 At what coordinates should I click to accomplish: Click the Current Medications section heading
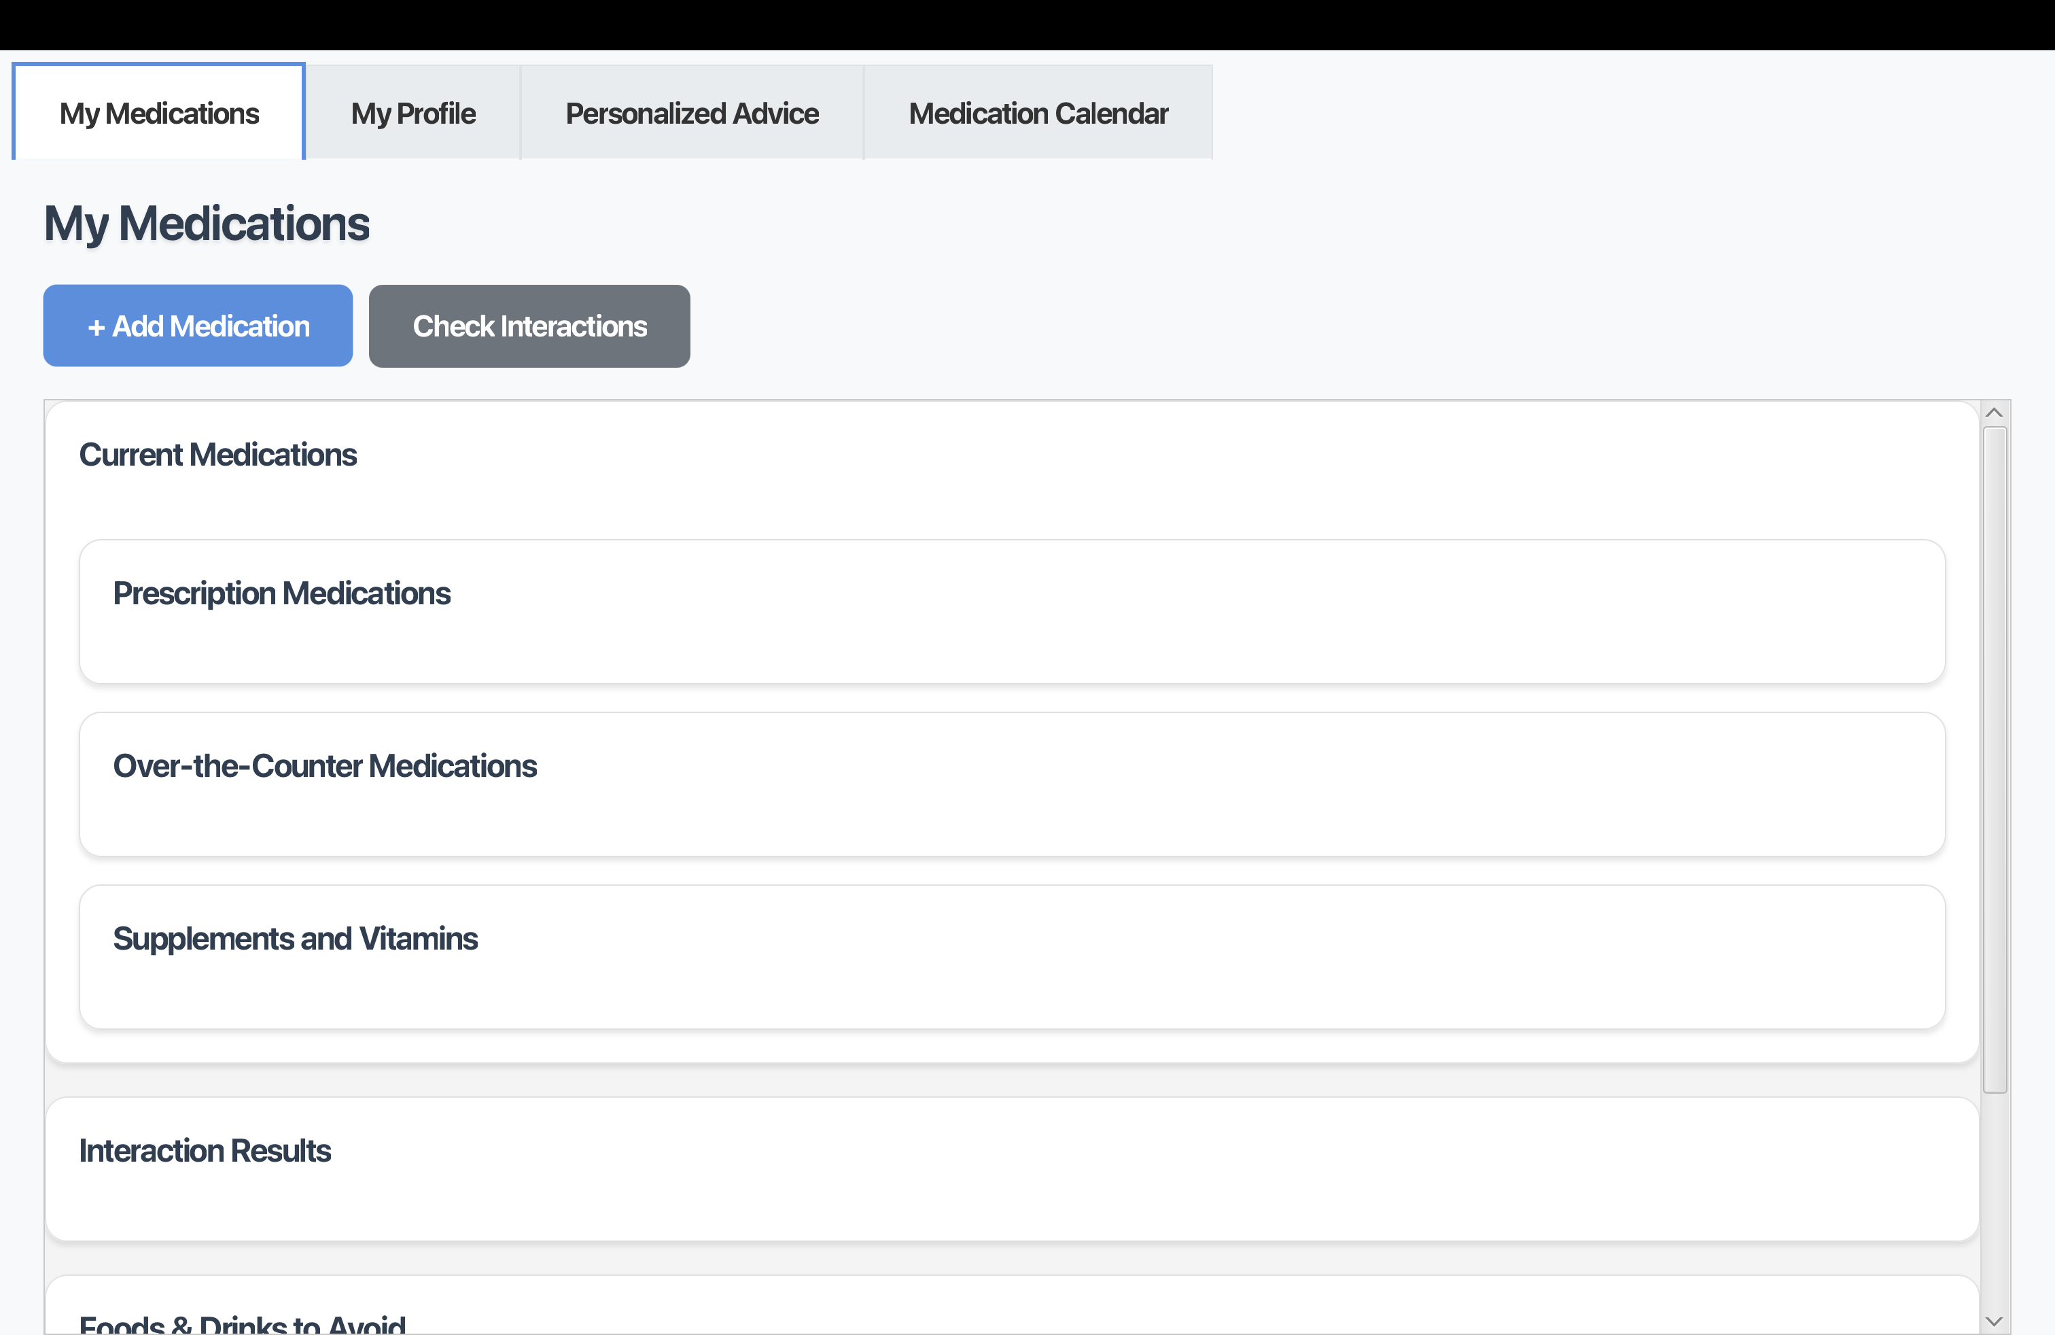217,454
